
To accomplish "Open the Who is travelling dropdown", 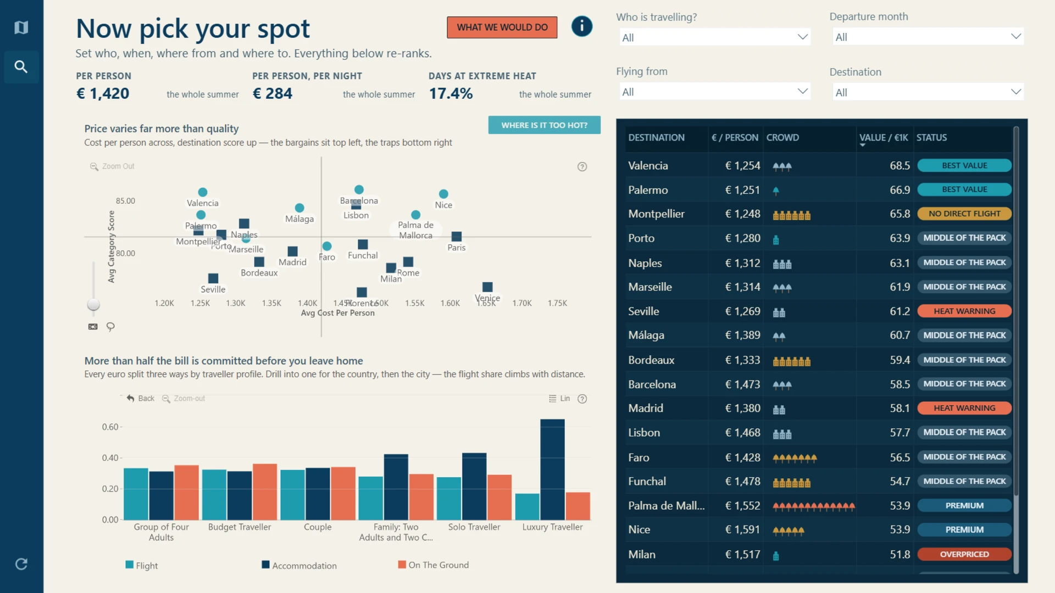I will (714, 37).
